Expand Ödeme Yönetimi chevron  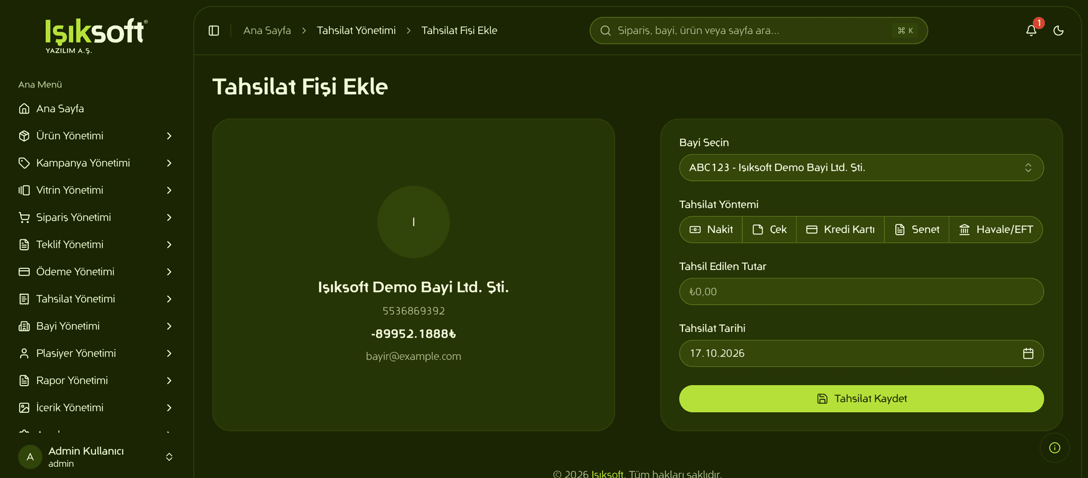coord(169,272)
